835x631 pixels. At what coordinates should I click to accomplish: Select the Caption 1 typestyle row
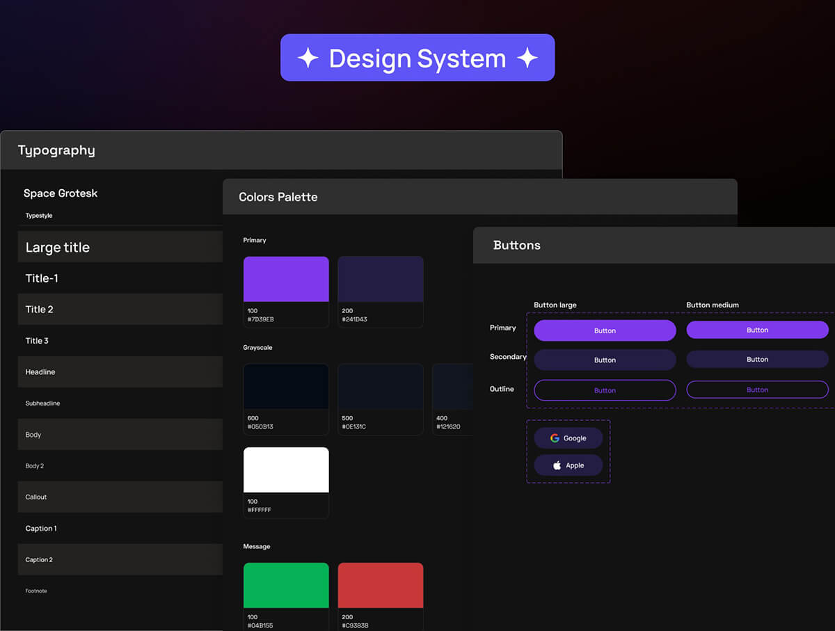pos(120,529)
